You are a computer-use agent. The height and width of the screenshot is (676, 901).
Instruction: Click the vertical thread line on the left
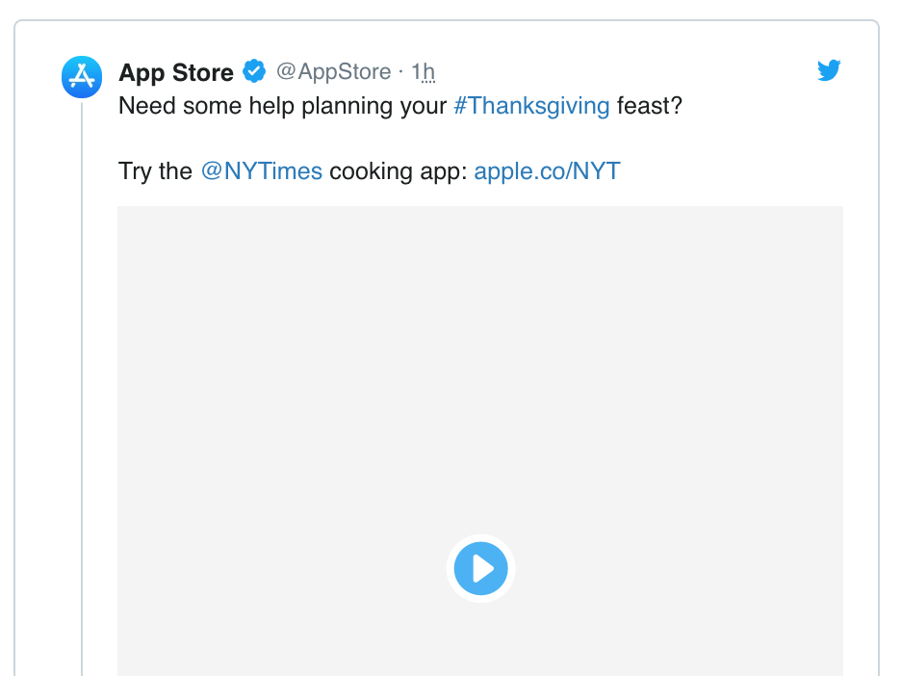click(x=81, y=385)
